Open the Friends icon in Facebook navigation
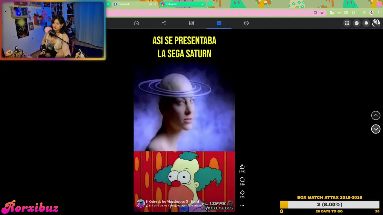This screenshot has height=215, width=383. tap(164, 23)
